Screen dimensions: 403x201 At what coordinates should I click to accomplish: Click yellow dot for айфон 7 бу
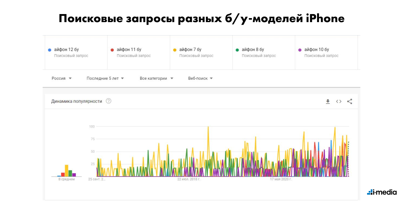click(175, 50)
